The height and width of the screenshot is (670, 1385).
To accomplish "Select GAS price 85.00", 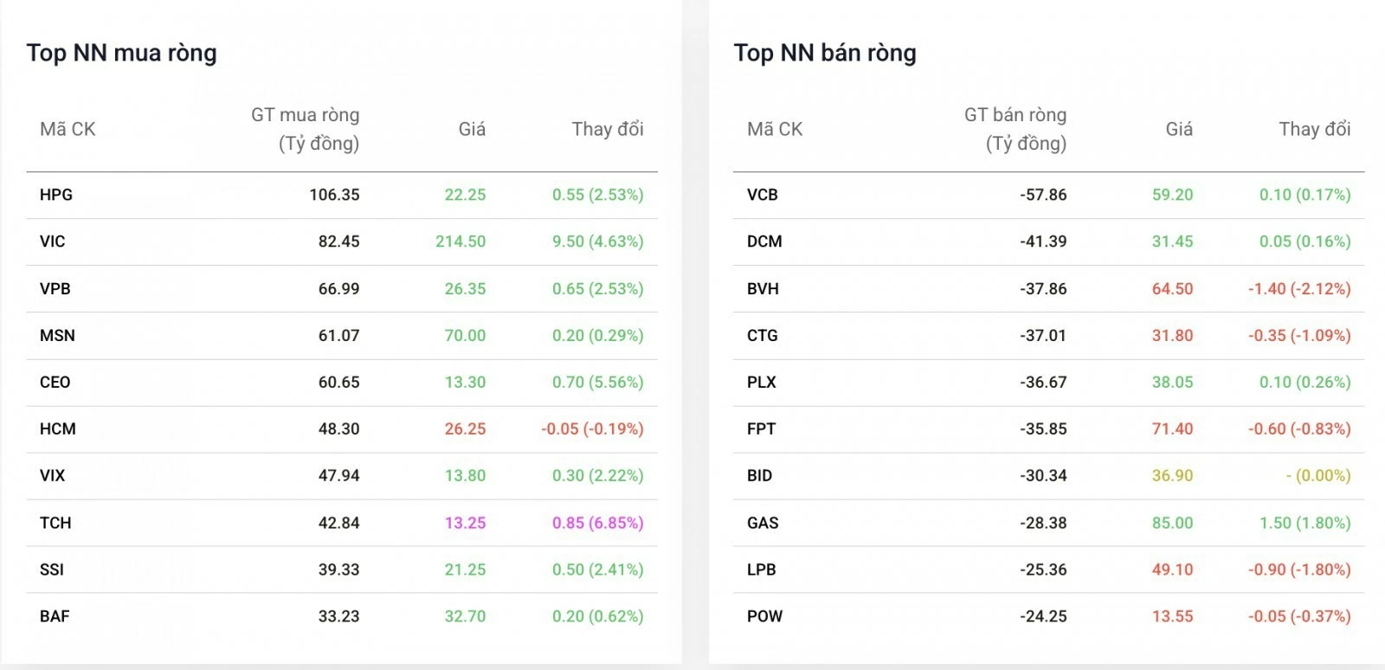I will pos(1172,523).
